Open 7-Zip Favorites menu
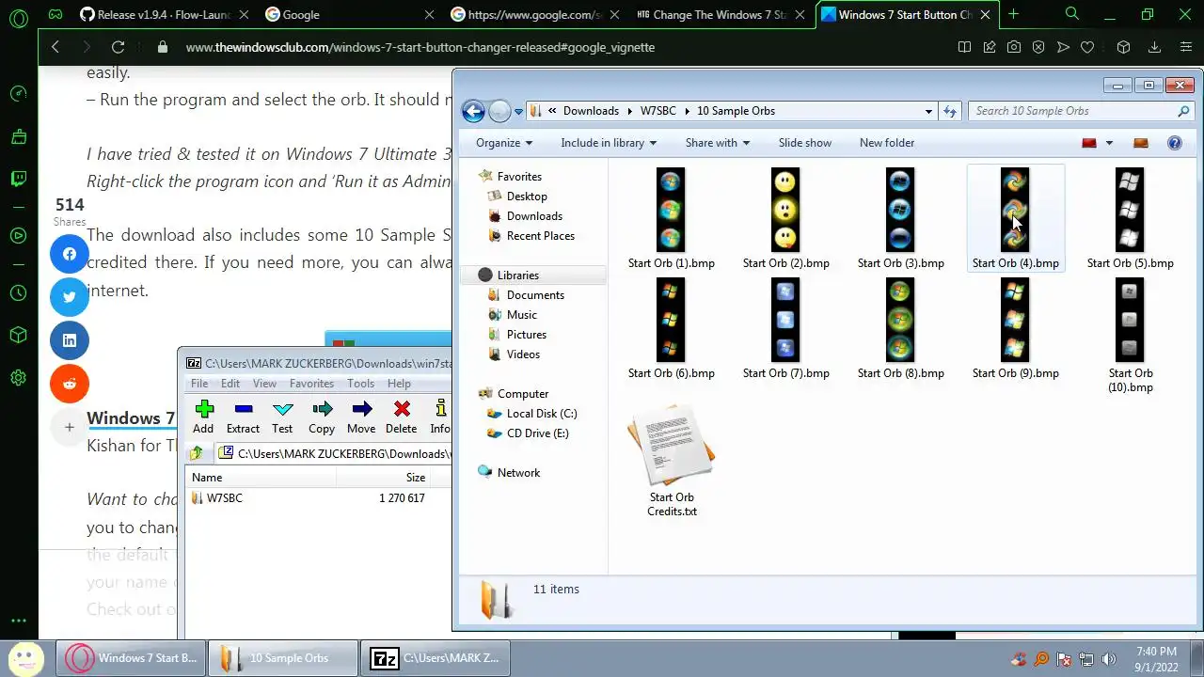The width and height of the screenshot is (1204, 677). click(x=311, y=384)
